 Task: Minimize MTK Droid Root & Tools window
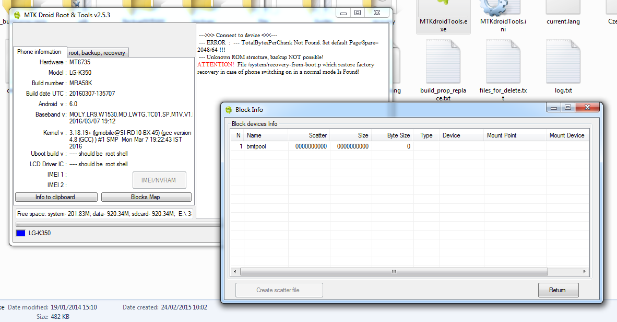pyautogui.click(x=343, y=13)
